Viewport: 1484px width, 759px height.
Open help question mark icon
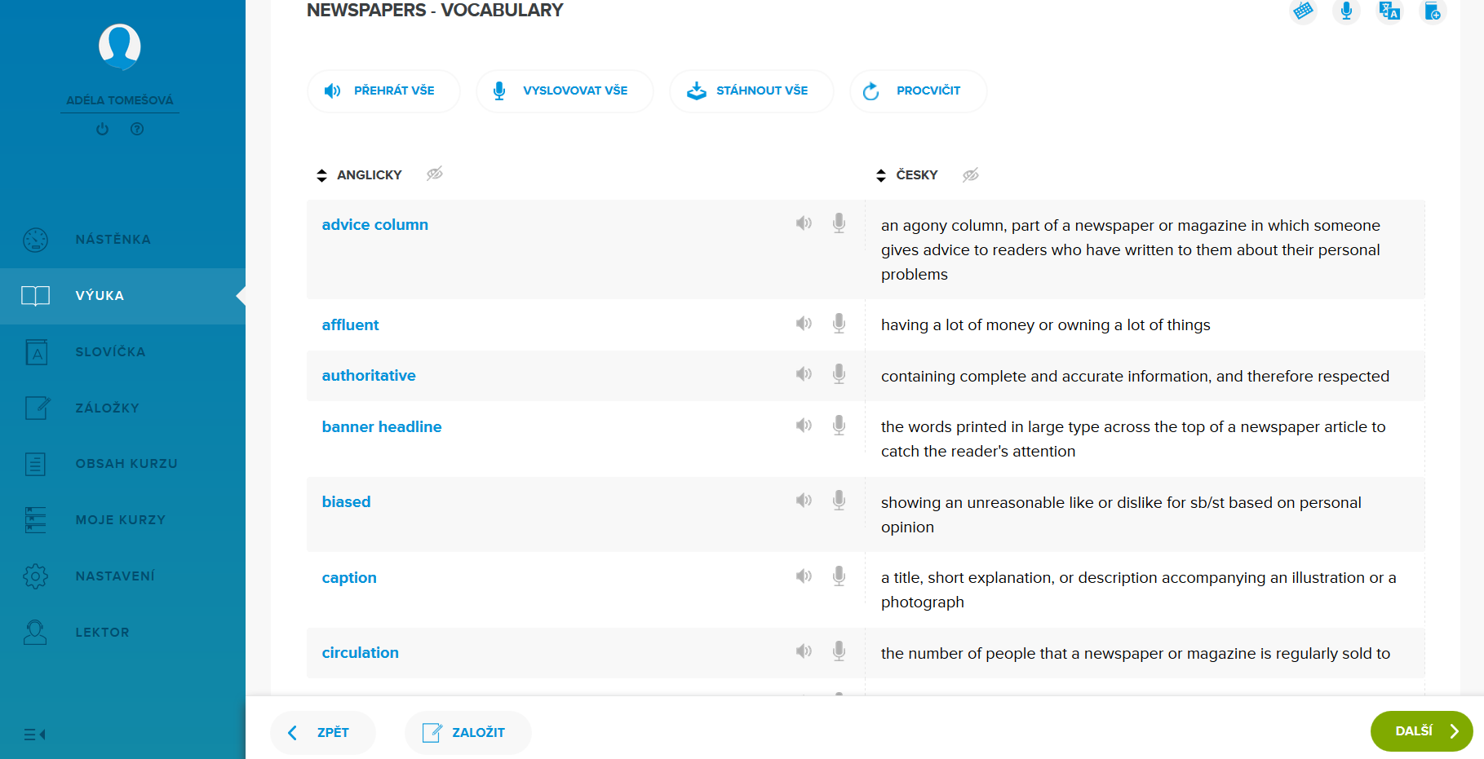pos(137,129)
